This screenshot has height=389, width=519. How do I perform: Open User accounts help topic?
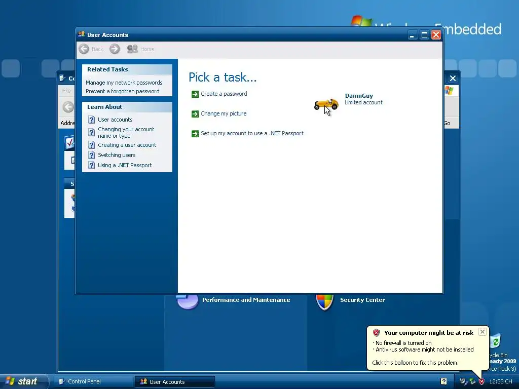pos(115,120)
